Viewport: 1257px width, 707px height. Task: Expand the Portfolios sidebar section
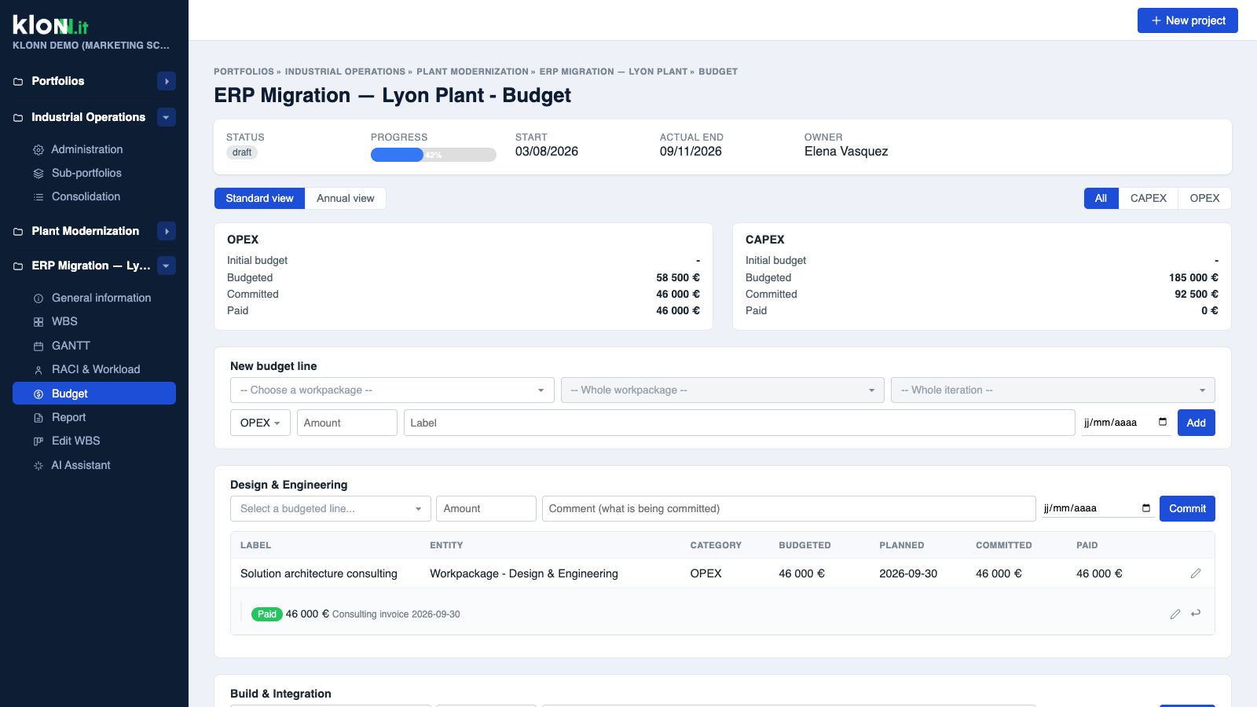tap(167, 82)
